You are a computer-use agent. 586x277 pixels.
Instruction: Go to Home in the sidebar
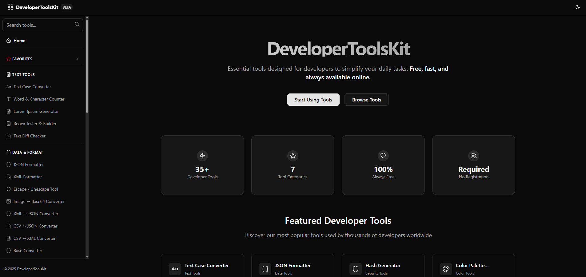[19, 41]
